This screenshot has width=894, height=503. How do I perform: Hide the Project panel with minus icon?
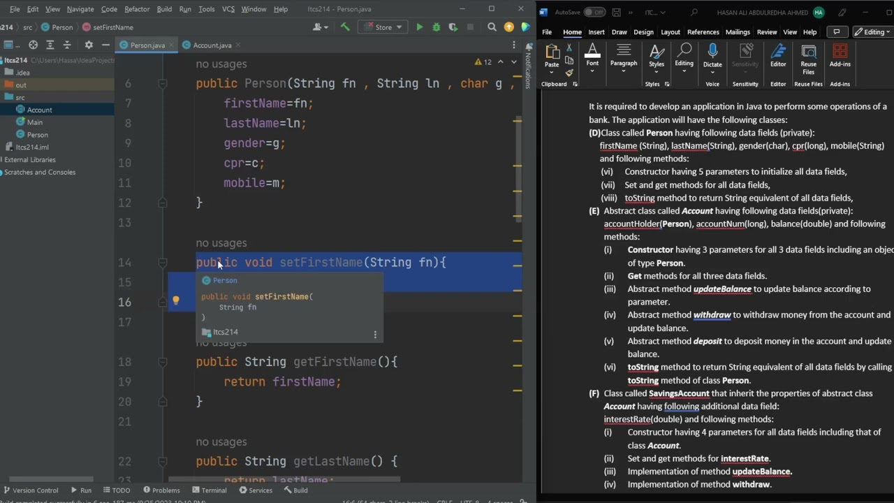pos(105,45)
